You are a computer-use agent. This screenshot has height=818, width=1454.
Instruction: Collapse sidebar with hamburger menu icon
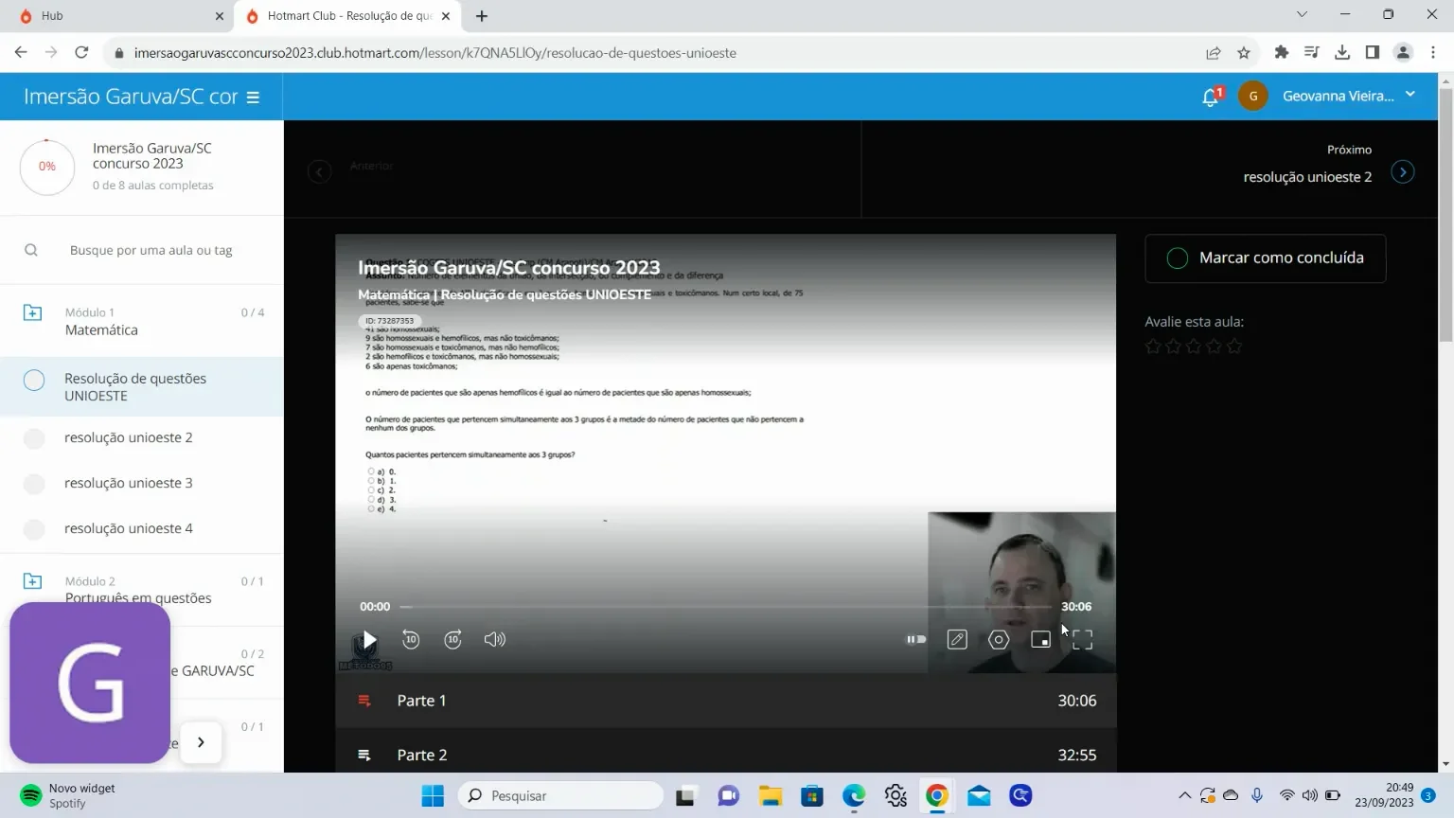pyautogui.click(x=253, y=97)
